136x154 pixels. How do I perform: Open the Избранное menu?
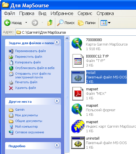(x=62, y=14)
